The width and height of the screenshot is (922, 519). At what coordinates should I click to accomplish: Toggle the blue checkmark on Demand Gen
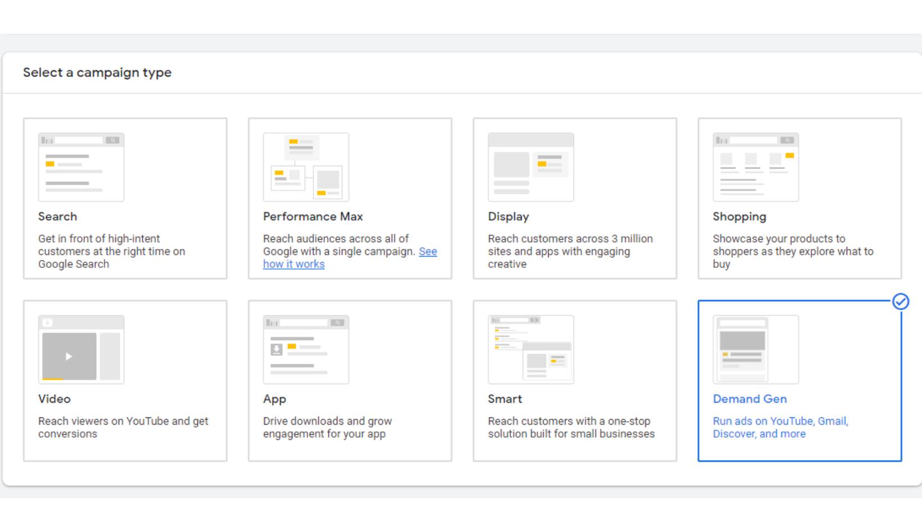[x=901, y=302]
